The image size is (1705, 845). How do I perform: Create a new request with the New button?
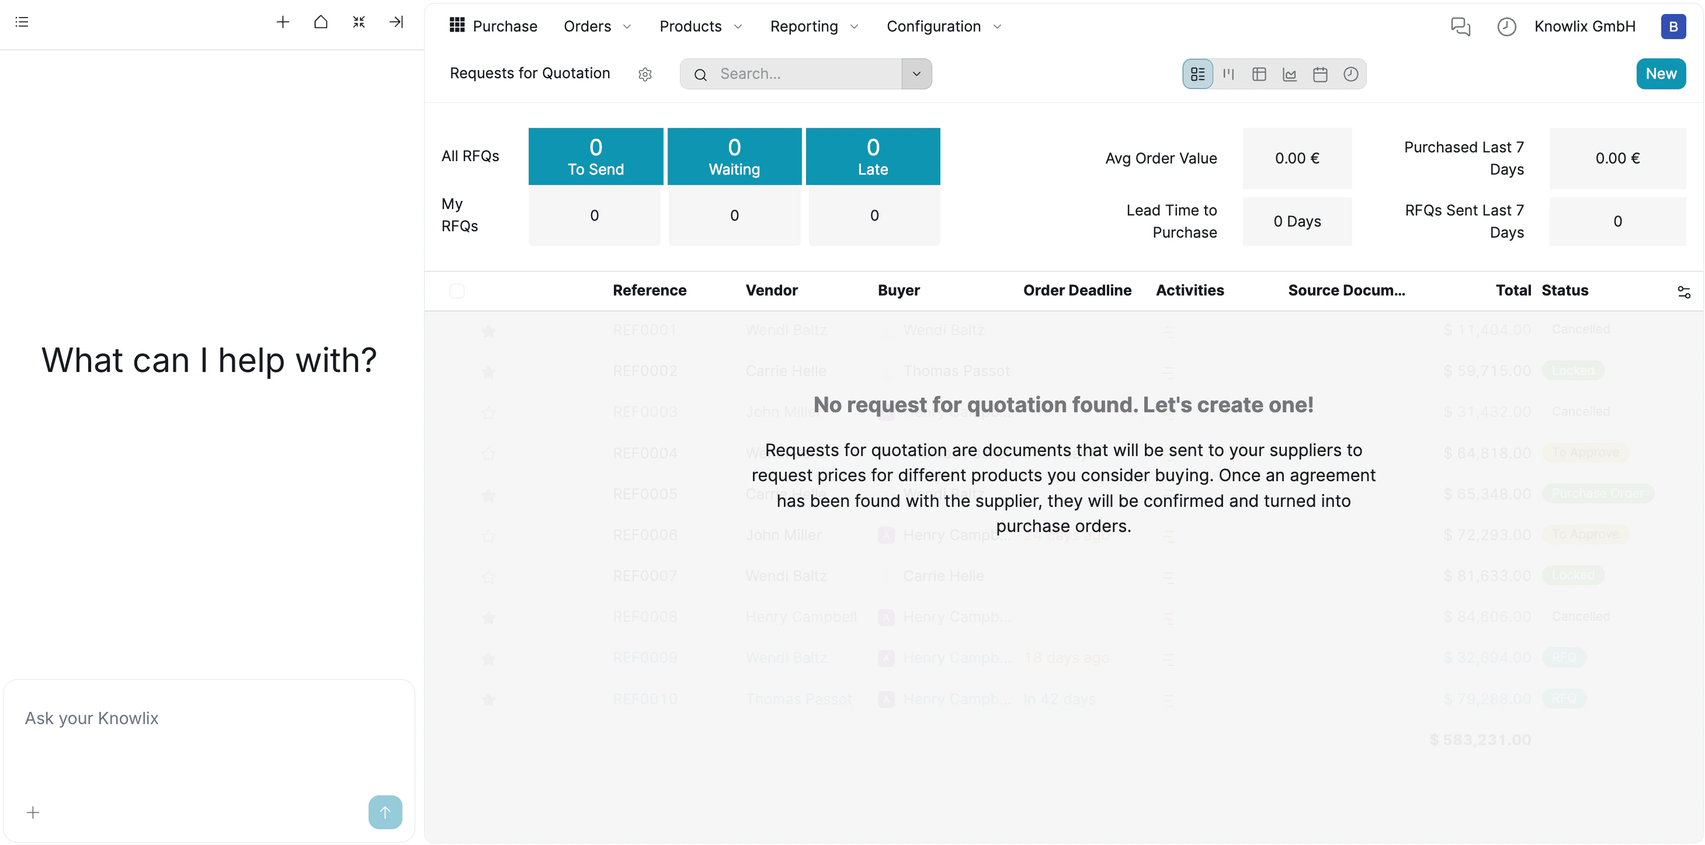[1661, 74]
